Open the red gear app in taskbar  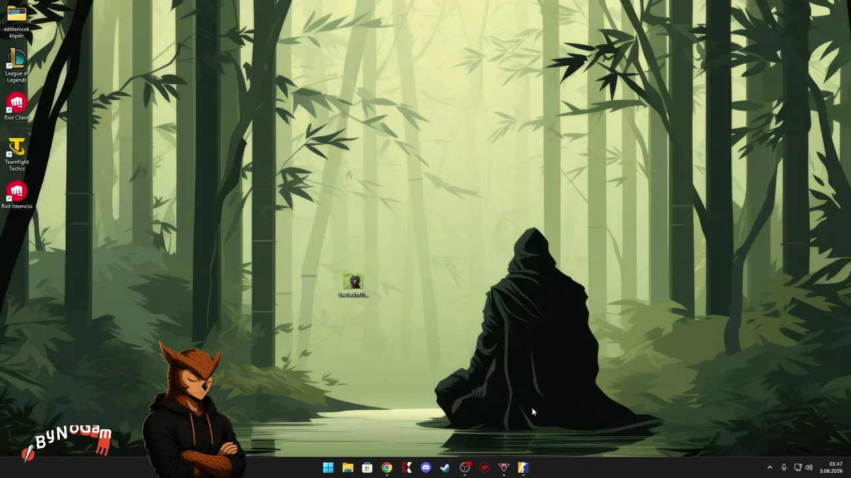tap(485, 468)
